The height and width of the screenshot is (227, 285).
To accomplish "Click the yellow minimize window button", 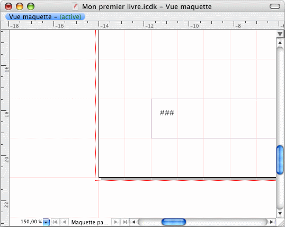I will (x=20, y=6).
